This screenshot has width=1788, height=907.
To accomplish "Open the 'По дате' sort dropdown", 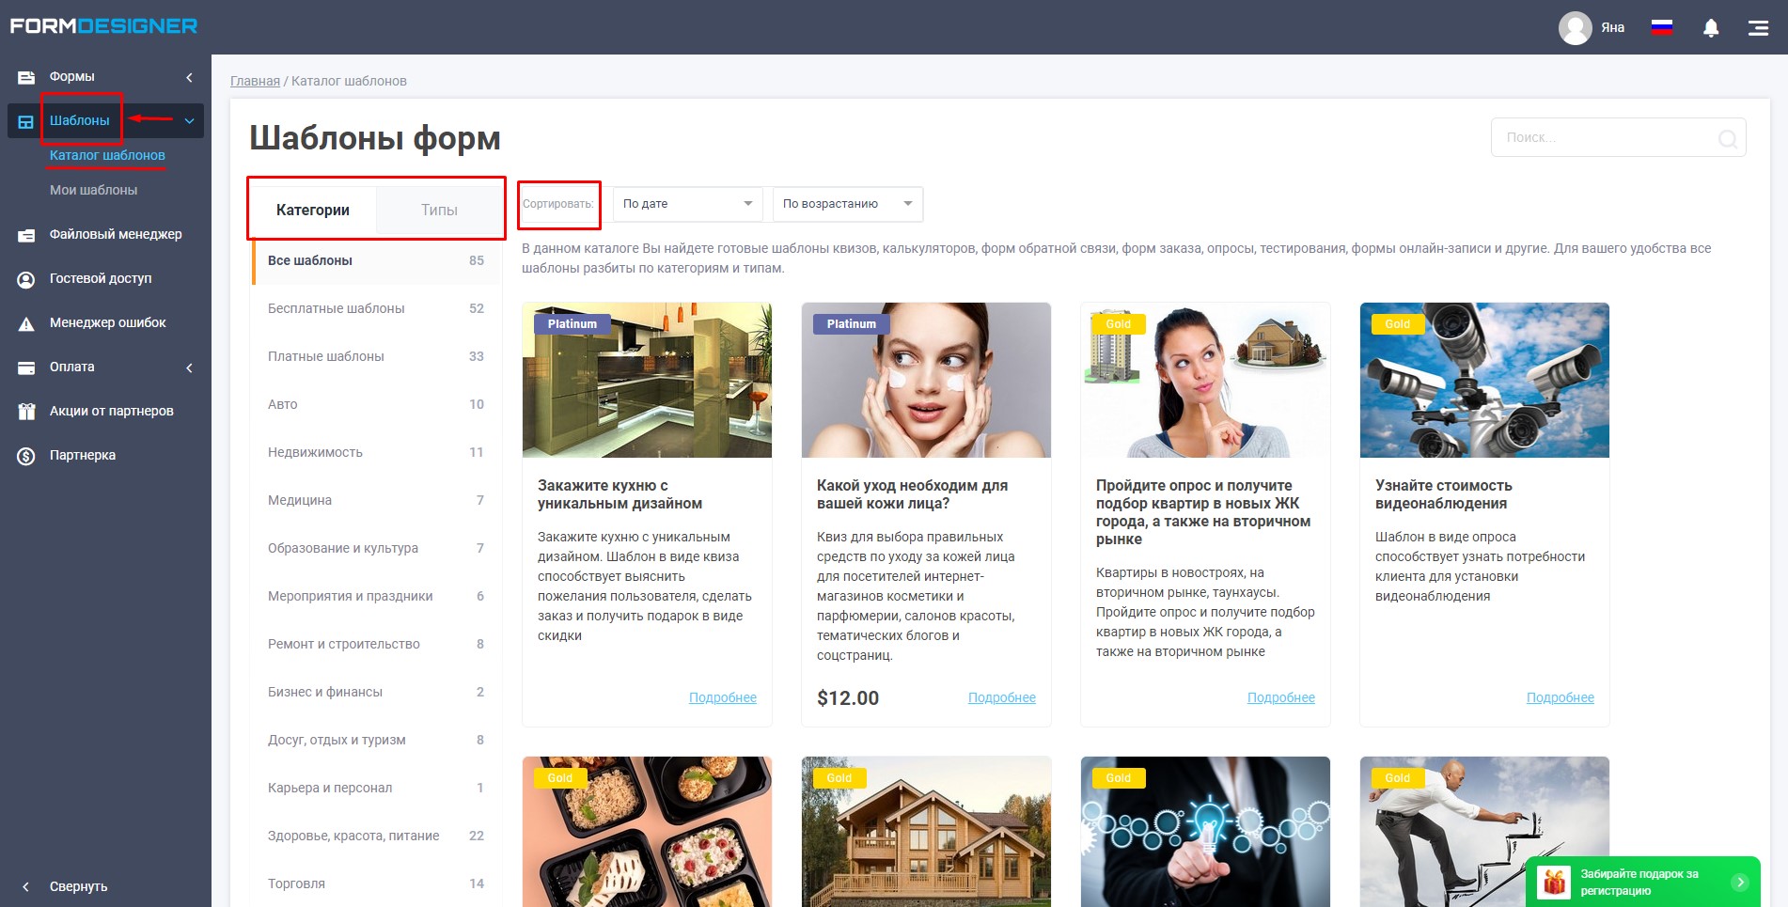I will (688, 204).
